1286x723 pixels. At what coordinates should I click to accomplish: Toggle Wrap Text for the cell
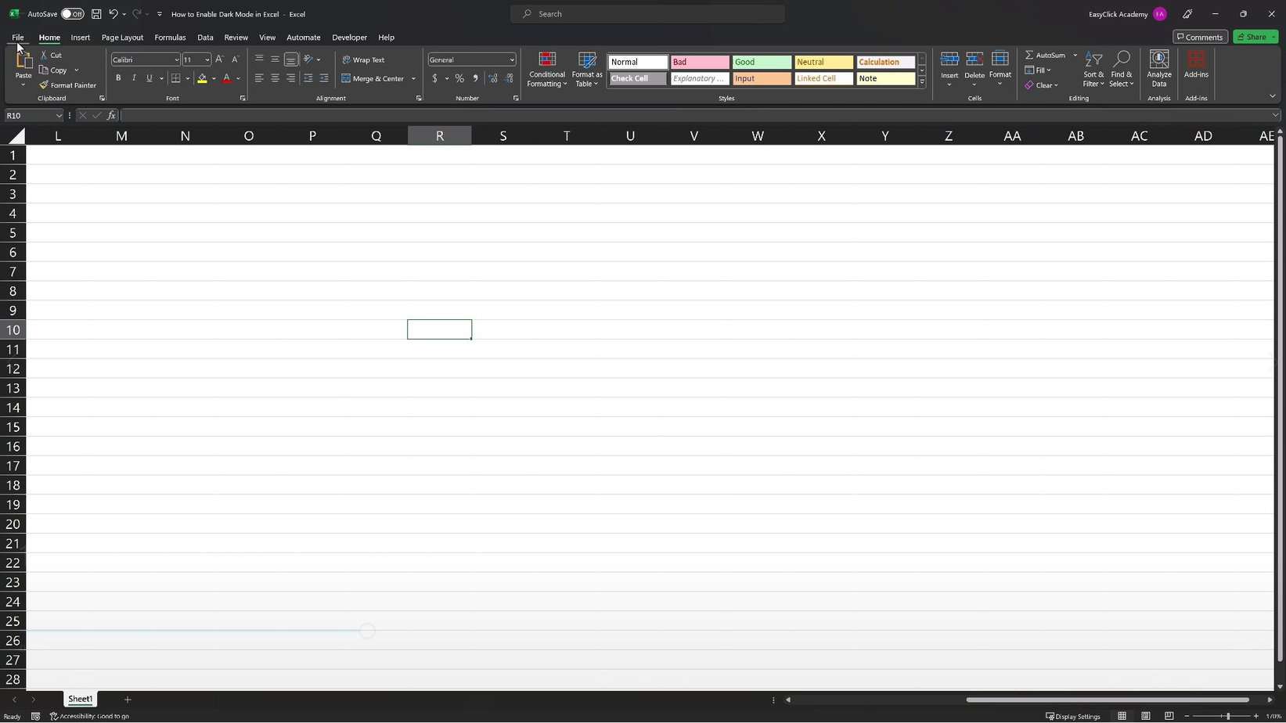coord(365,59)
